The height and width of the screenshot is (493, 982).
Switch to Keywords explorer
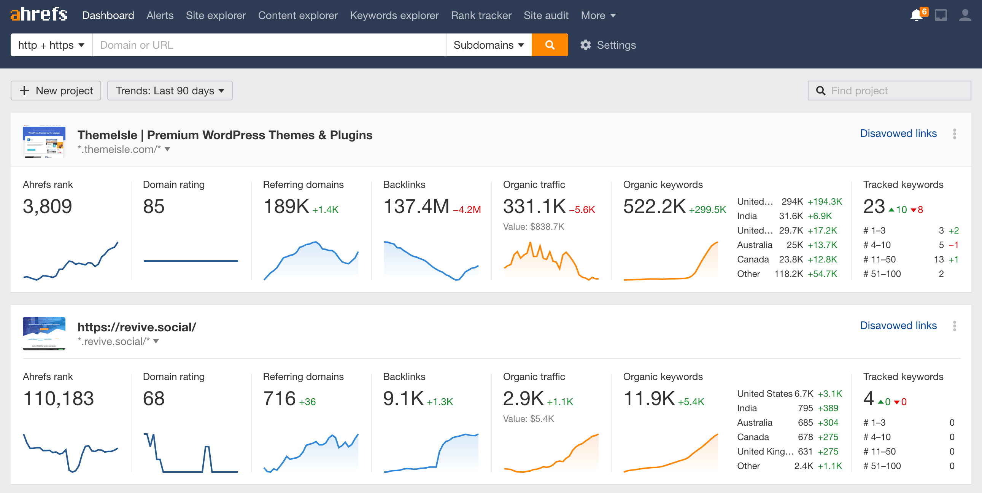coord(394,15)
